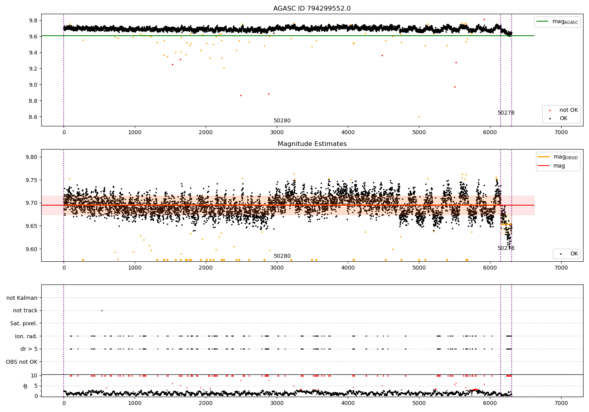Click the '9.8' y-tick on the top plot

(33, 21)
